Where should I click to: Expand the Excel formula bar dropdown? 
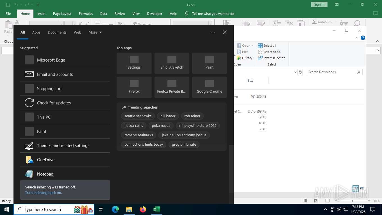(x=378, y=50)
